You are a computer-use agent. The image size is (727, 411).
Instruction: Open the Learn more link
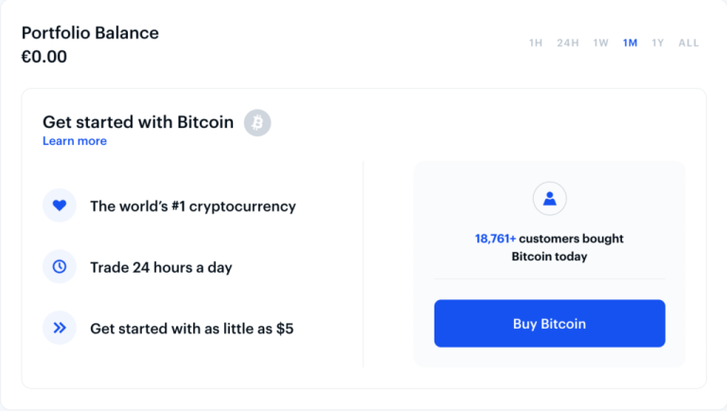pos(75,141)
